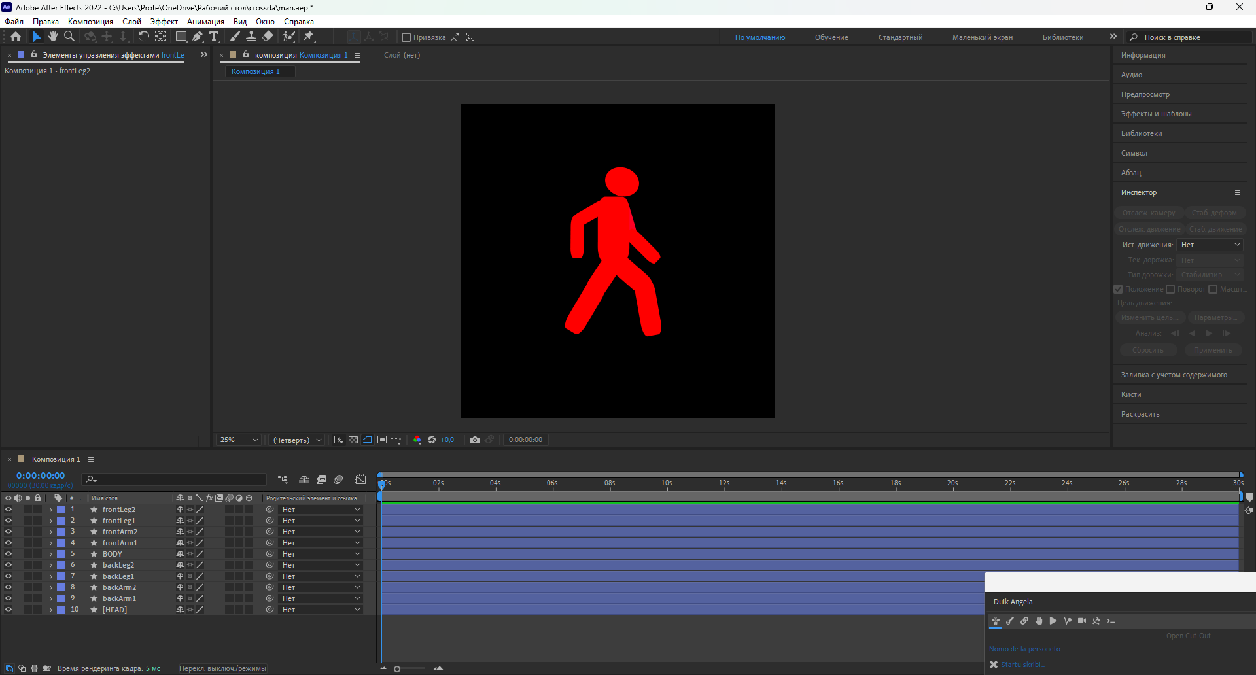Toggle the Масшт. checkbox in the Инспектор panel
This screenshot has width=1256, height=675.
tap(1213, 289)
